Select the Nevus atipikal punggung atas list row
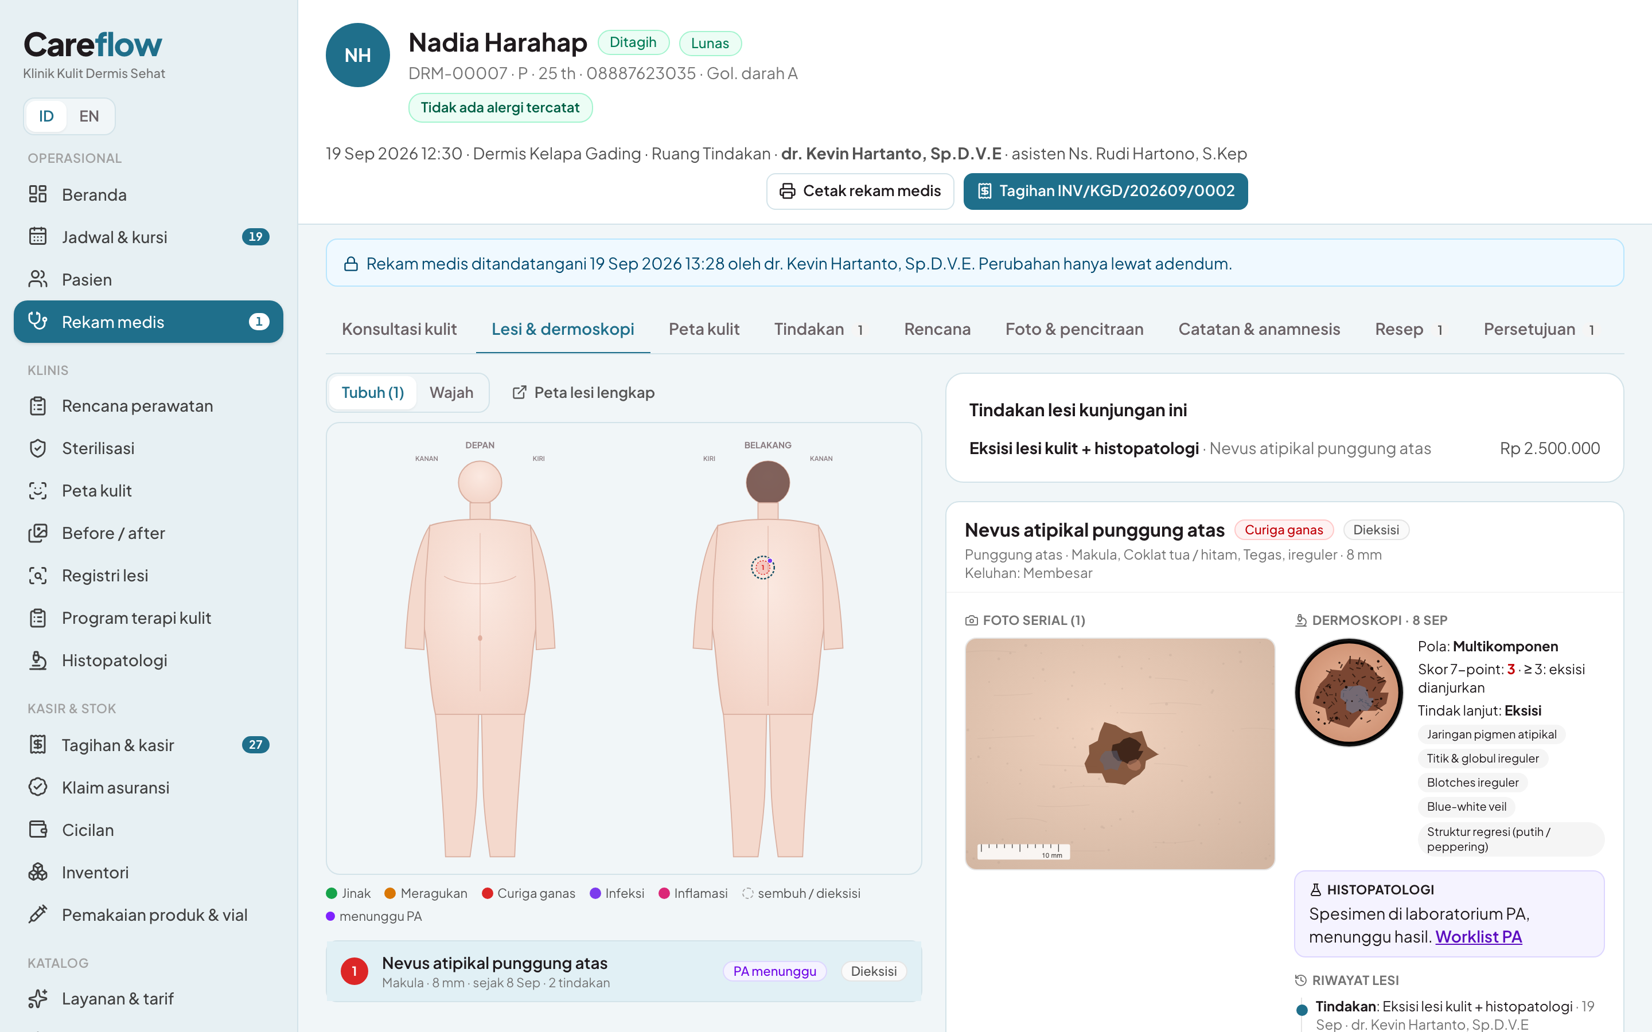 (x=624, y=971)
